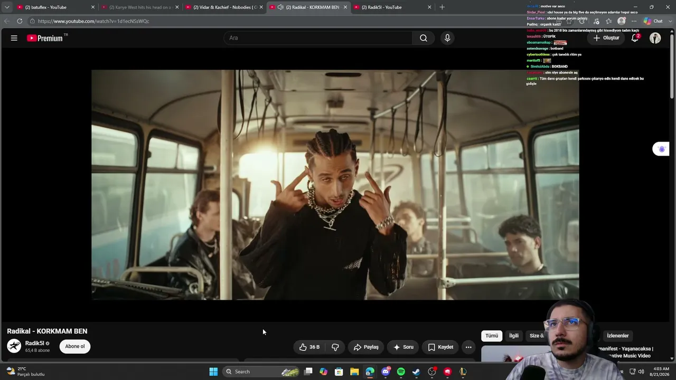
Task: Mute the playing Radikal tab audio
Action: 280,7
